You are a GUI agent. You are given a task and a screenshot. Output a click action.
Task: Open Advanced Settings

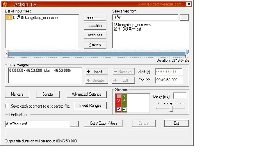click(87, 94)
